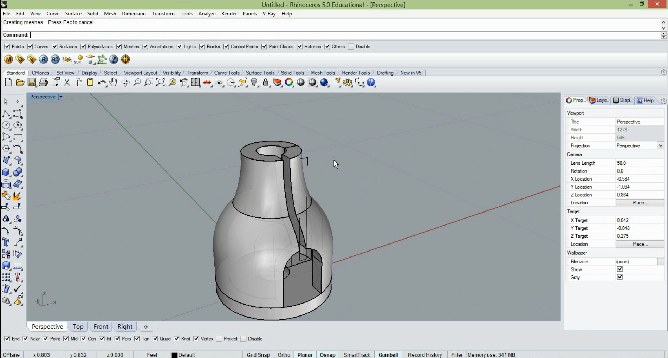This screenshot has width=668, height=358.
Task: Select the Pan view hand tool
Action: click(113, 83)
